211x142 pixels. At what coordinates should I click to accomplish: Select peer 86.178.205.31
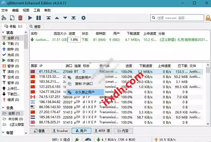[116, 122]
